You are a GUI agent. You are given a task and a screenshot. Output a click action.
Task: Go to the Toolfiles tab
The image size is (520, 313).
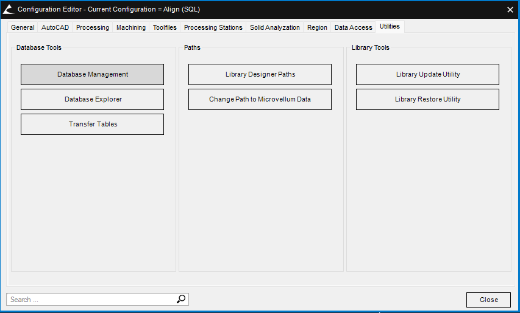[x=165, y=27]
